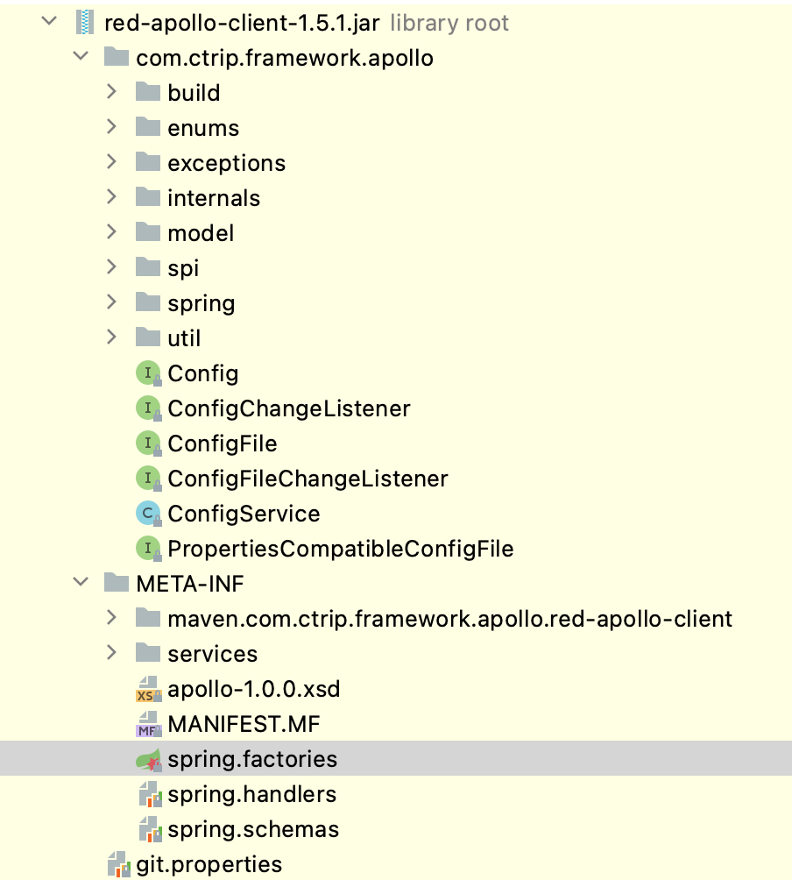Click the red-apollo-client jar archive icon

85,23
